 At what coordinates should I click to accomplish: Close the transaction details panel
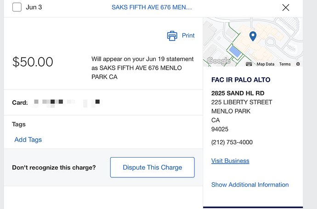pyautogui.click(x=286, y=7)
